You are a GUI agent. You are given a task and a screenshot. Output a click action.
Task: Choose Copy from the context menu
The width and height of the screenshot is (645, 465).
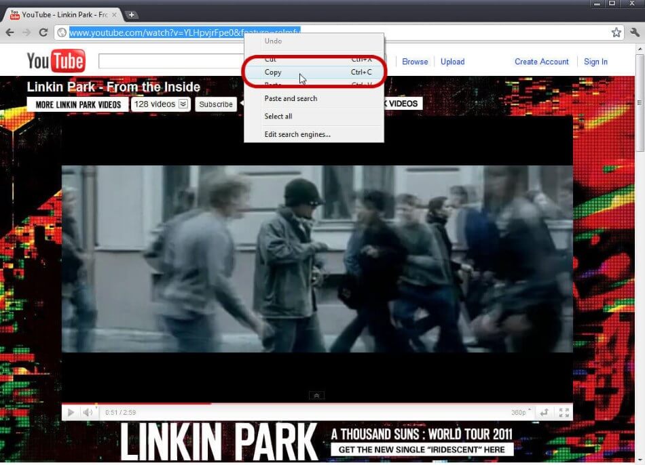click(273, 73)
